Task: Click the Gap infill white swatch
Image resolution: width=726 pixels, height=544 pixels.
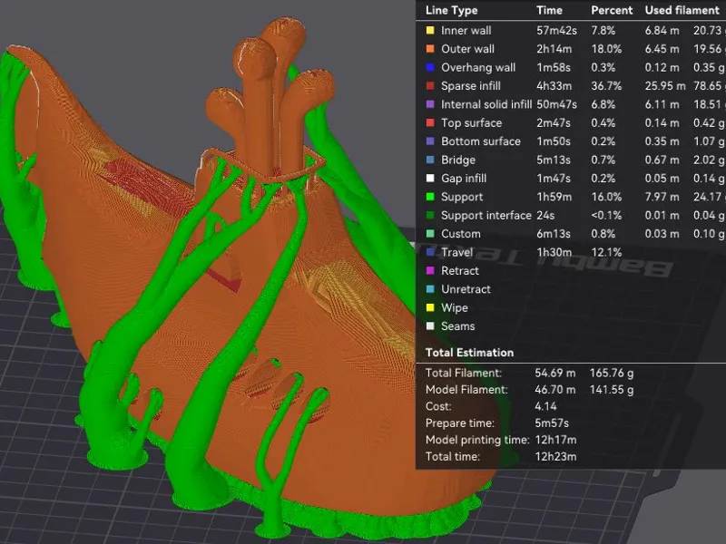Action: coord(430,179)
